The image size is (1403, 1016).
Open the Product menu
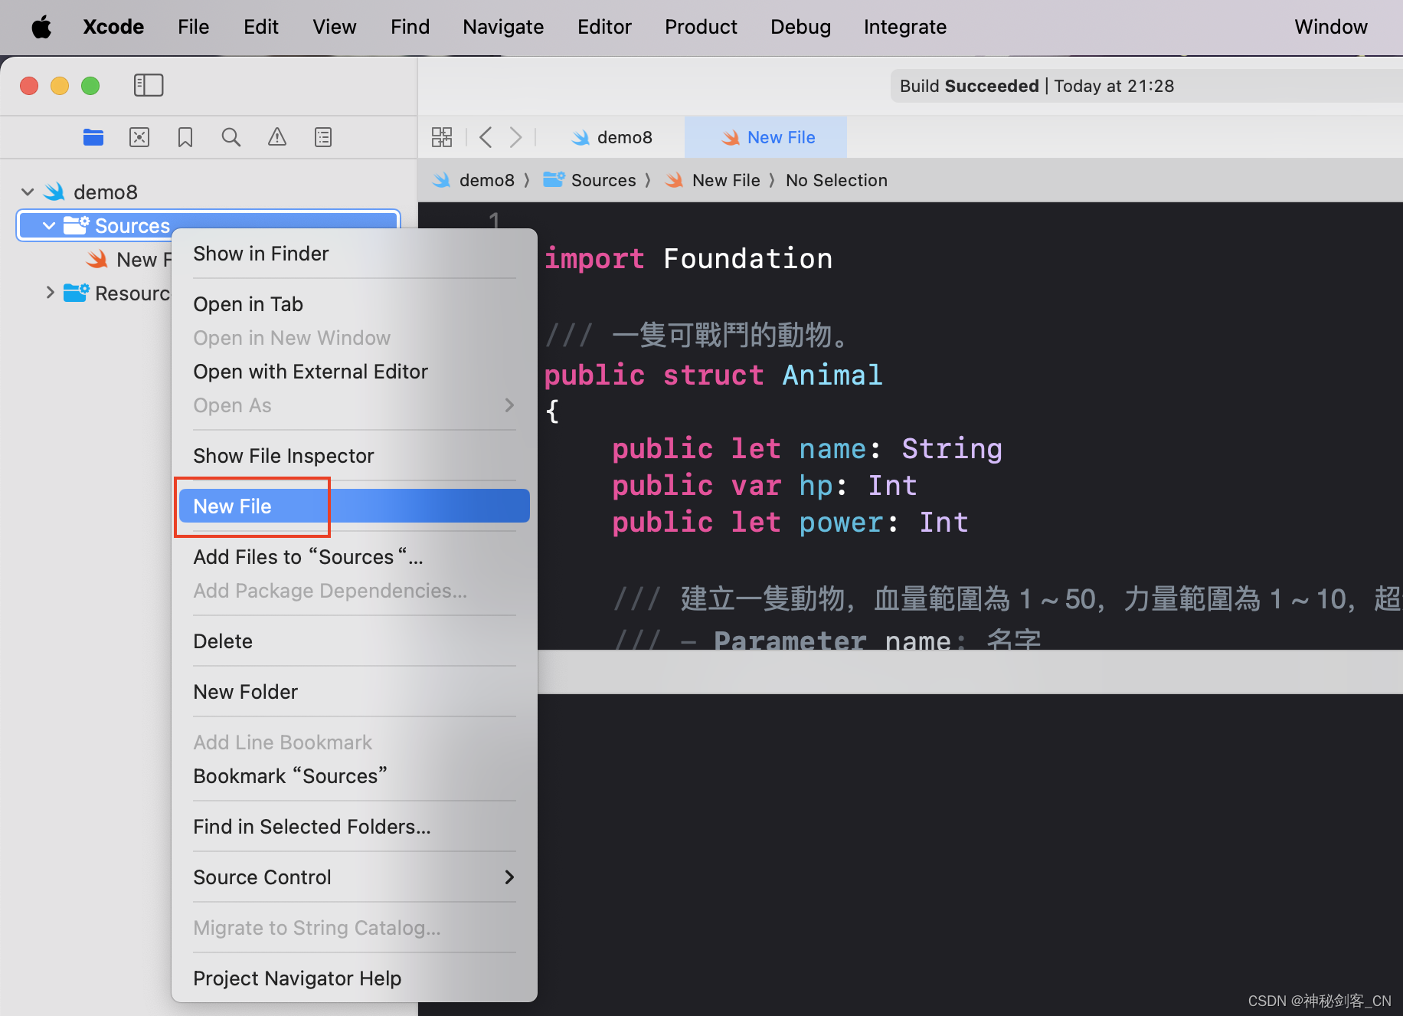pos(701,27)
